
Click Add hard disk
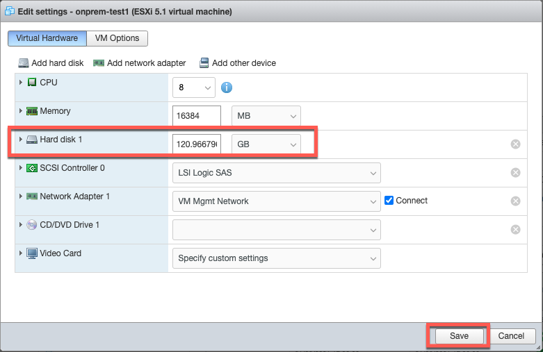(51, 63)
